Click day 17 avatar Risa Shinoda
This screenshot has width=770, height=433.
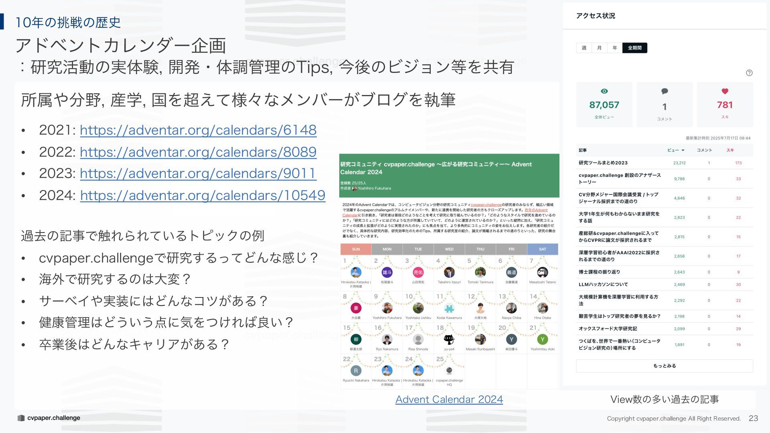click(x=418, y=340)
